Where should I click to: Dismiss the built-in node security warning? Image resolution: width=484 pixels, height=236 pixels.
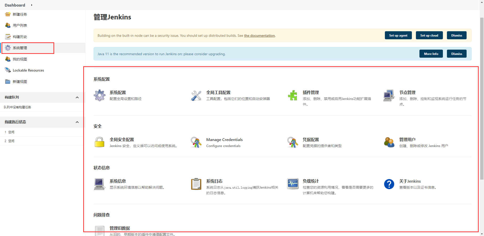[457, 35]
